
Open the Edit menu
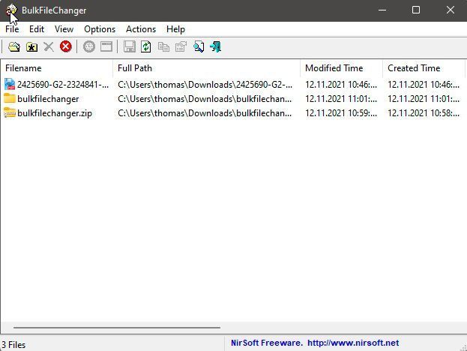tap(37, 29)
